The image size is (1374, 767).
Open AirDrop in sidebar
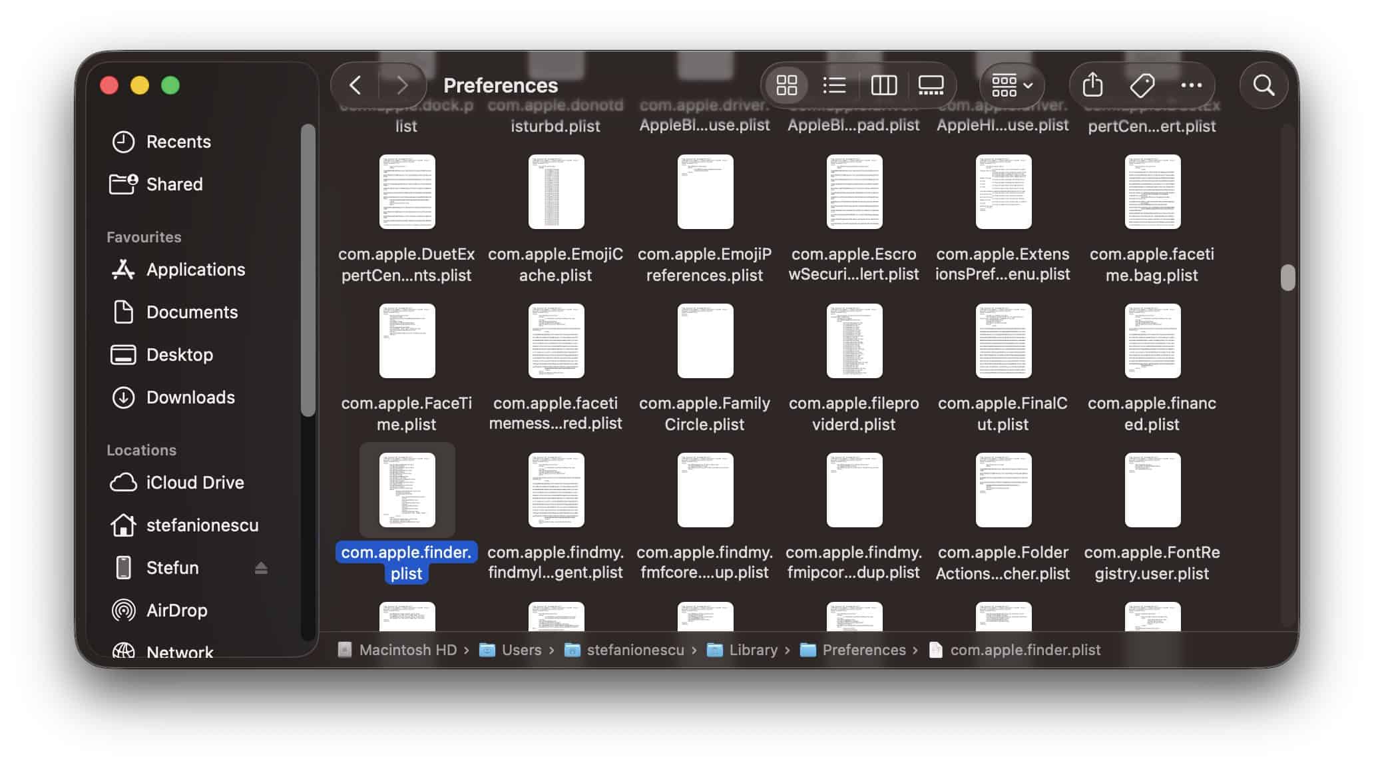click(176, 611)
